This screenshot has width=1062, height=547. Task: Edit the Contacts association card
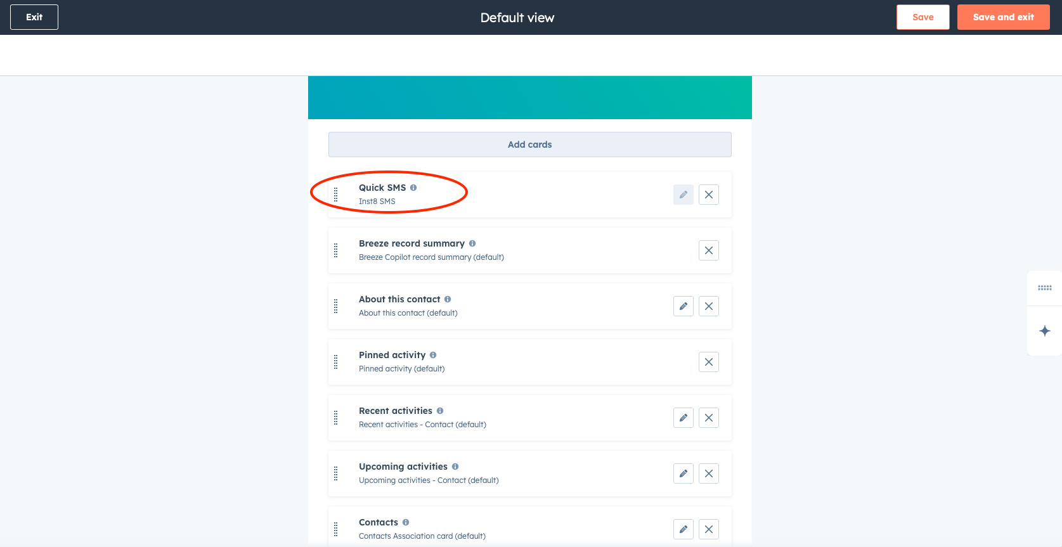pyautogui.click(x=683, y=529)
